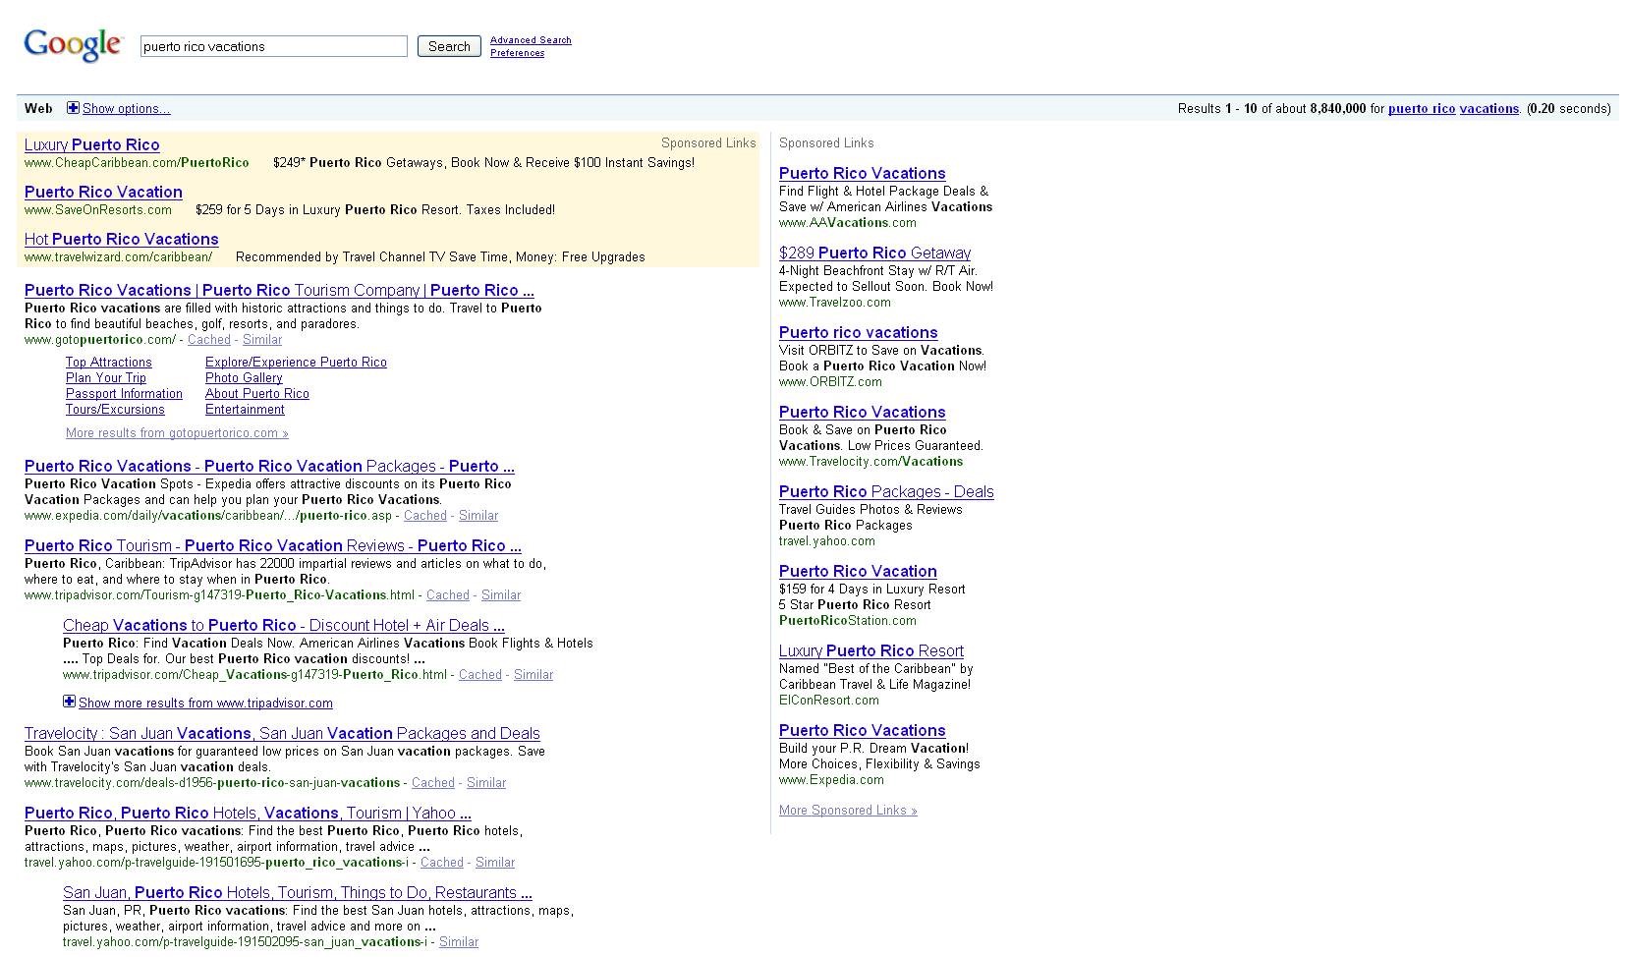Open Similar link for TripAdvisor Tourism result
Image resolution: width=1628 pixels, height=957 pixels.
pyautogui.click(x=501, y=595)
